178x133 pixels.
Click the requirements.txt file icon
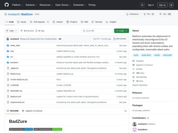[x=8, y=102]
